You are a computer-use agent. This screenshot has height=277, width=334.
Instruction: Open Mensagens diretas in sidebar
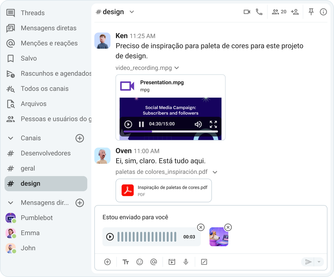[x=48, y=28]
